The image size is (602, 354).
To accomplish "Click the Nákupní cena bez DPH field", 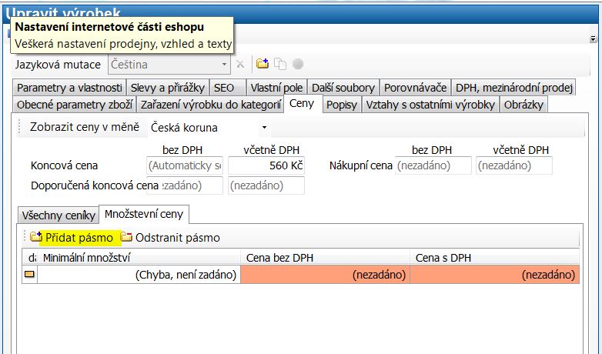I will click(x=433, y=165).
